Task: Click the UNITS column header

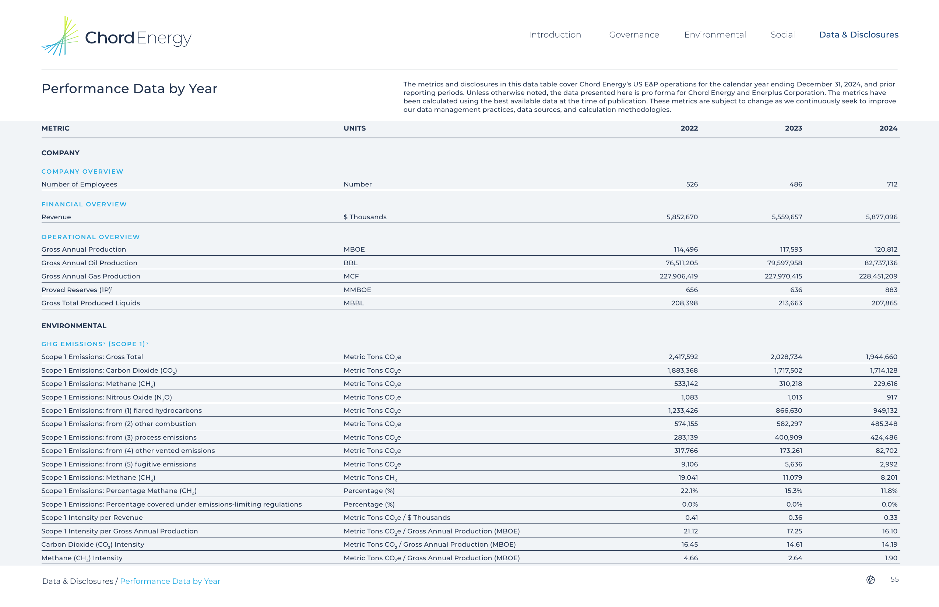Action: tap(355, 128)
